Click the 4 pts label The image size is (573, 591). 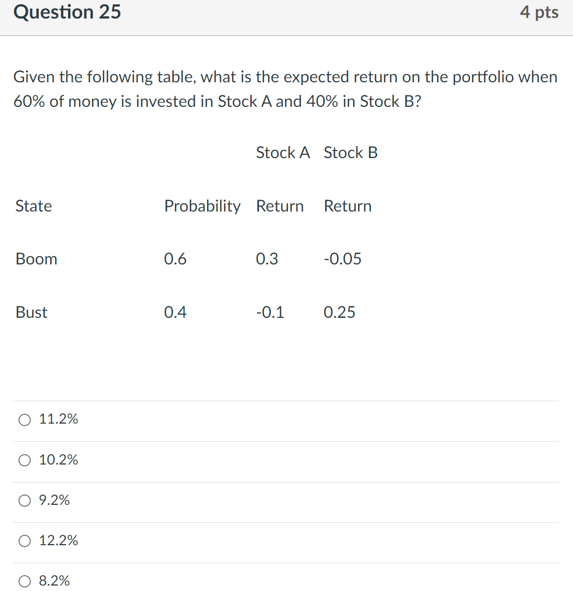click(540, 12)
